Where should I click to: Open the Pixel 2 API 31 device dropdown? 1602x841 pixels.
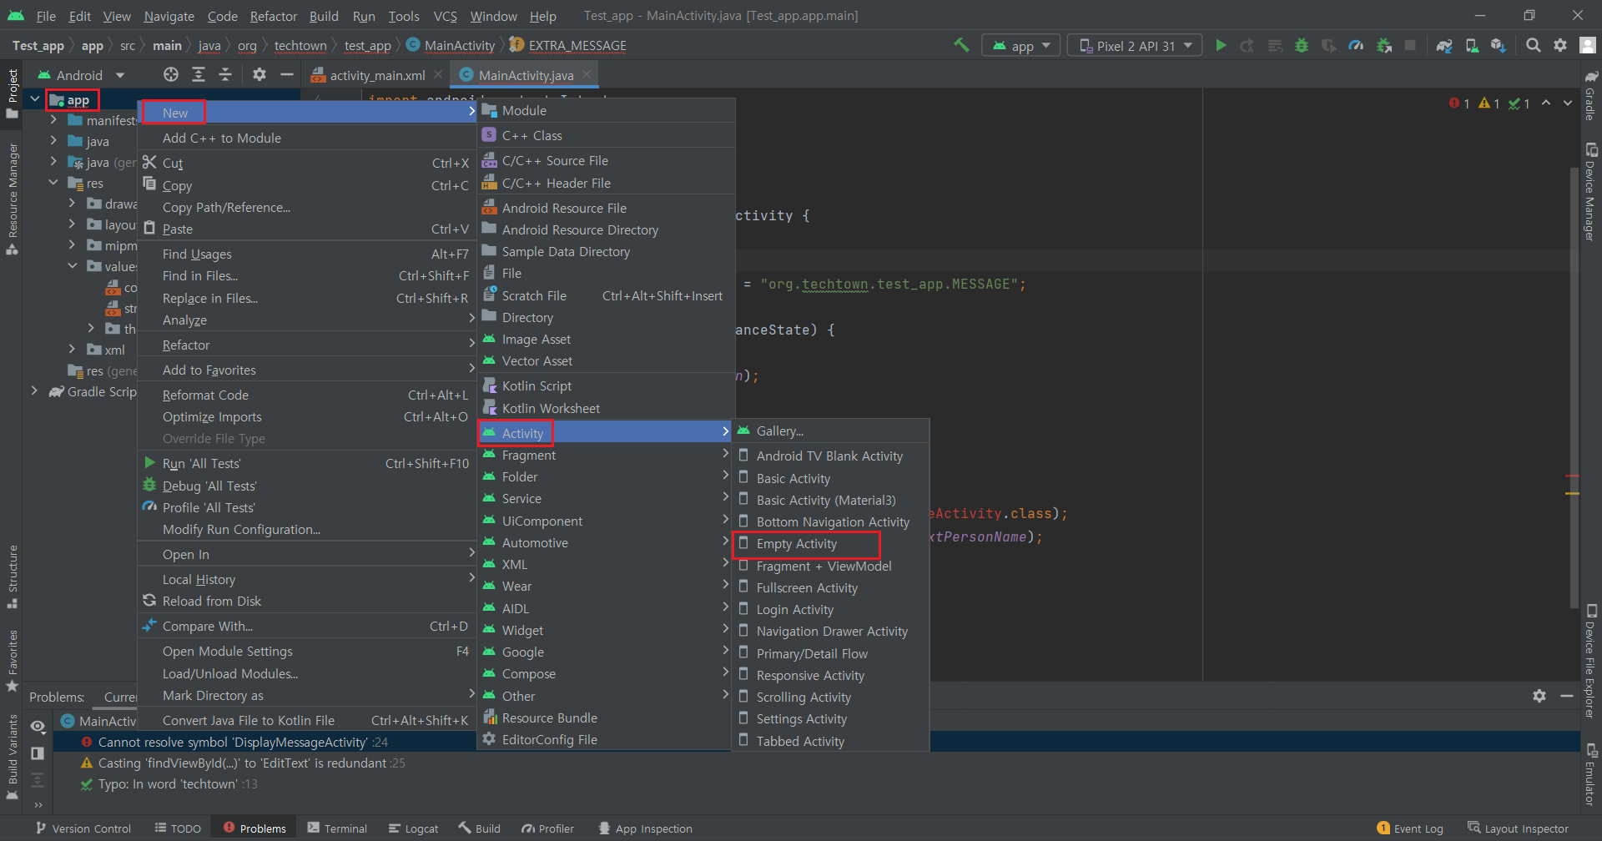point(1135,46)
